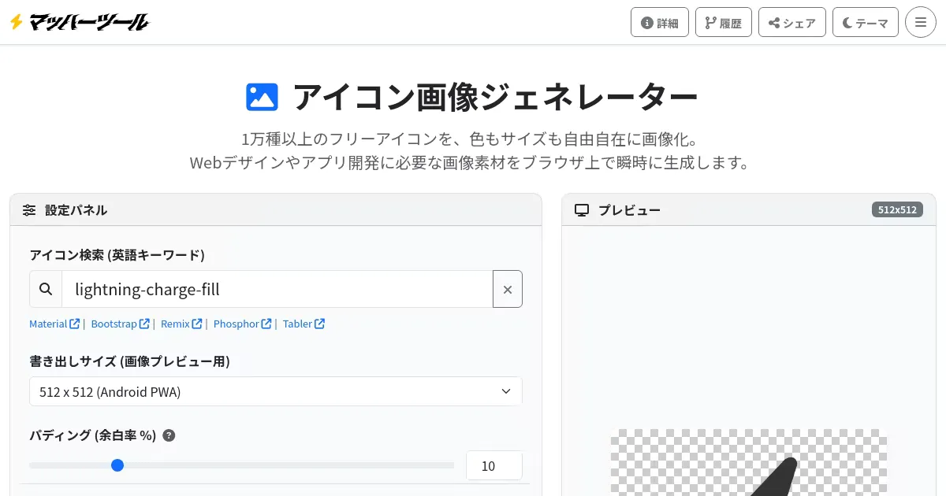Click the シェア share button
Screen dimensions: 946x496
pos(791,23)
